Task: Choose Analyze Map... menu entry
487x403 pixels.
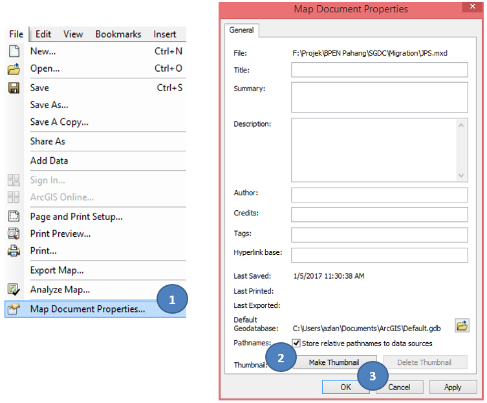Action: click(x=95, y=290)
